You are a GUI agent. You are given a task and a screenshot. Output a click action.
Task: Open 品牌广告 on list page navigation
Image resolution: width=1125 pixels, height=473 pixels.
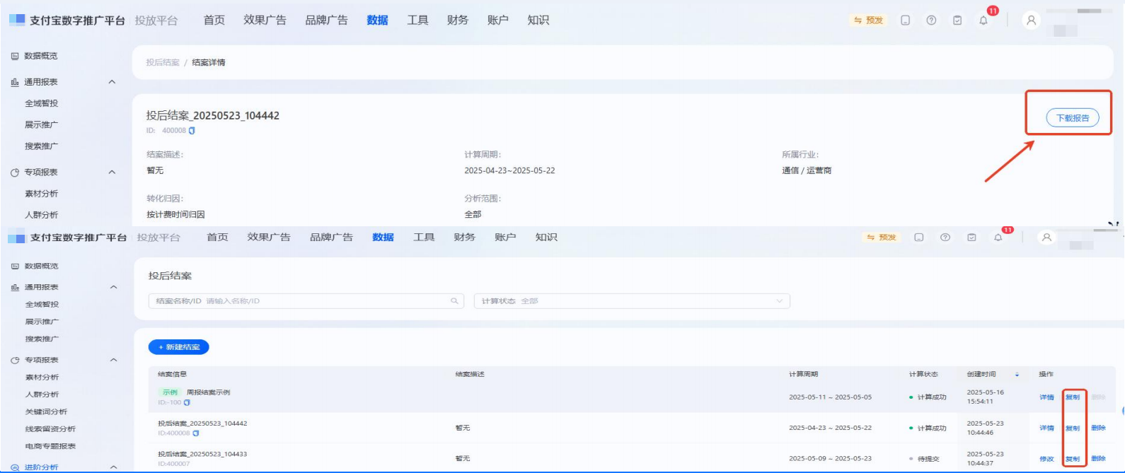point(331,238)
